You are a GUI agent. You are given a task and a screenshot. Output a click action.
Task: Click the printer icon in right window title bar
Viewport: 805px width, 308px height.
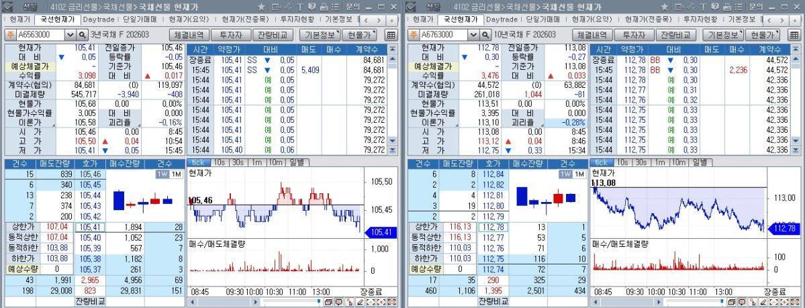(727, 7)
